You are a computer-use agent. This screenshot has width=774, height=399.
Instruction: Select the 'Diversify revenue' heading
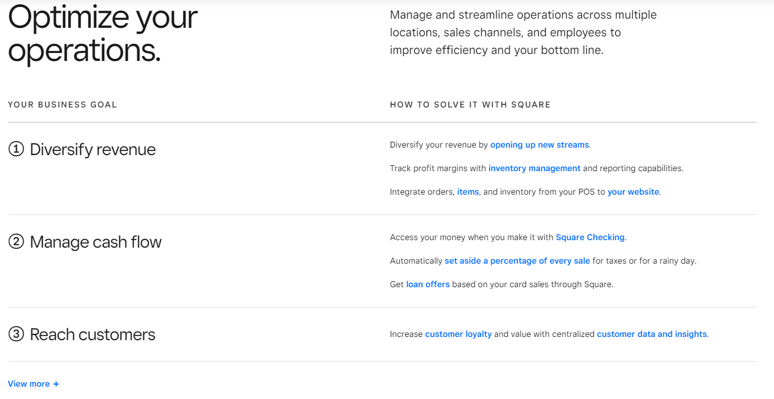[x=92, y=150]
